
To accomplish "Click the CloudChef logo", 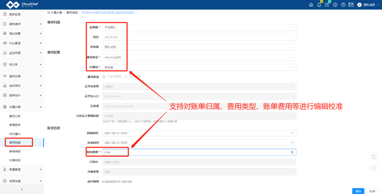I will point(22,4).
